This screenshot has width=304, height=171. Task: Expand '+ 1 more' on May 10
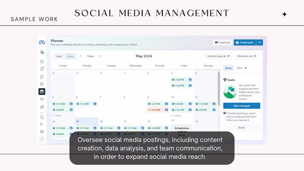click(x=176, y=115)
